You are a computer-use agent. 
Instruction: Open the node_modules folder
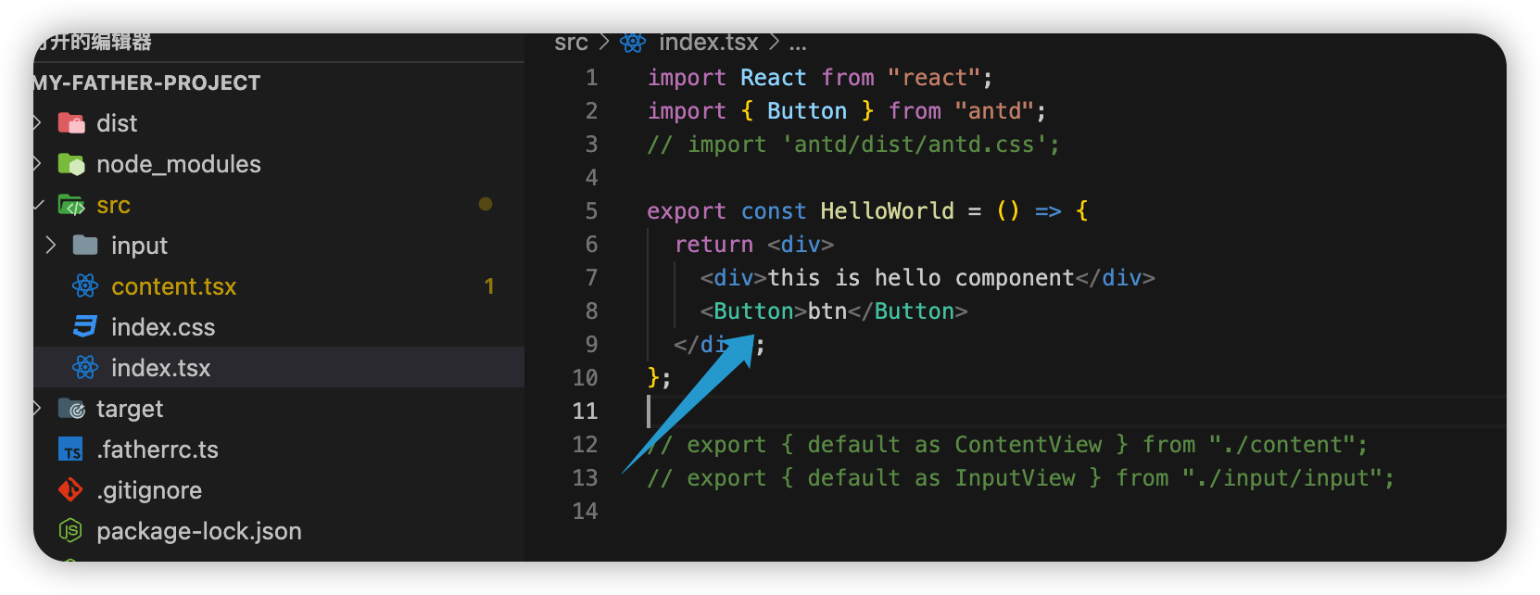pyautogui.click(x=179, y=164)
